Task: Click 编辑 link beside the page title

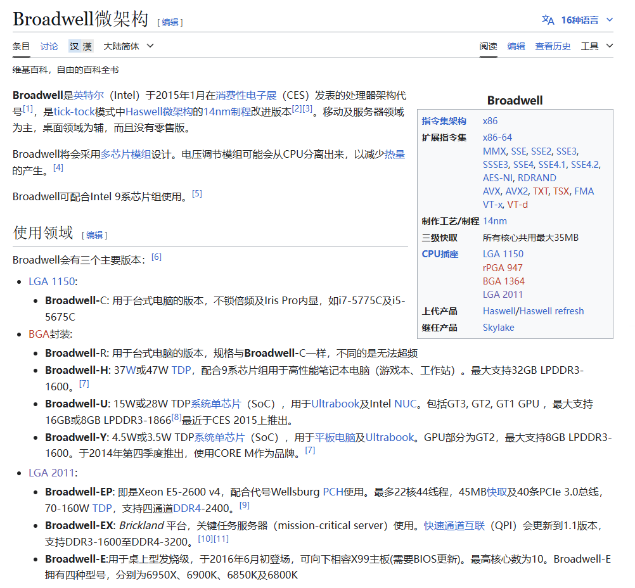Action: (170, 22)
